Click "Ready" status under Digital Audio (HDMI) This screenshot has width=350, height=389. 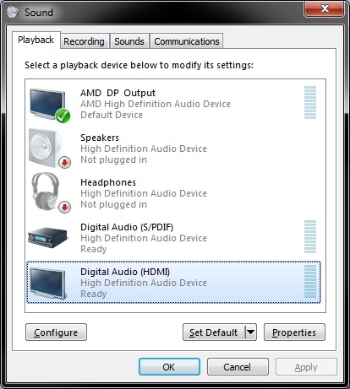click(94, 294)
